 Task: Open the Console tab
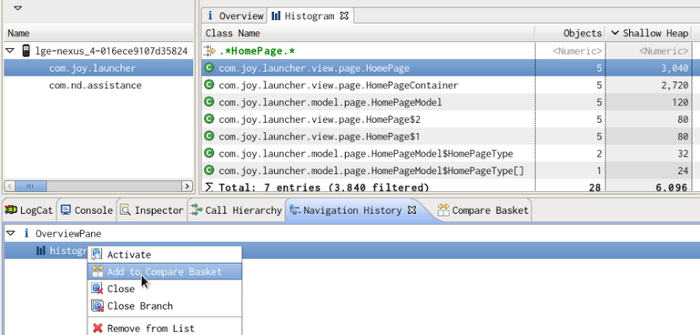(87, 210)
